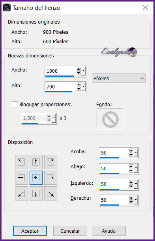Open the Fondo color swatch
This screenshot has height=241, width=155.
[x=110, y=119]
